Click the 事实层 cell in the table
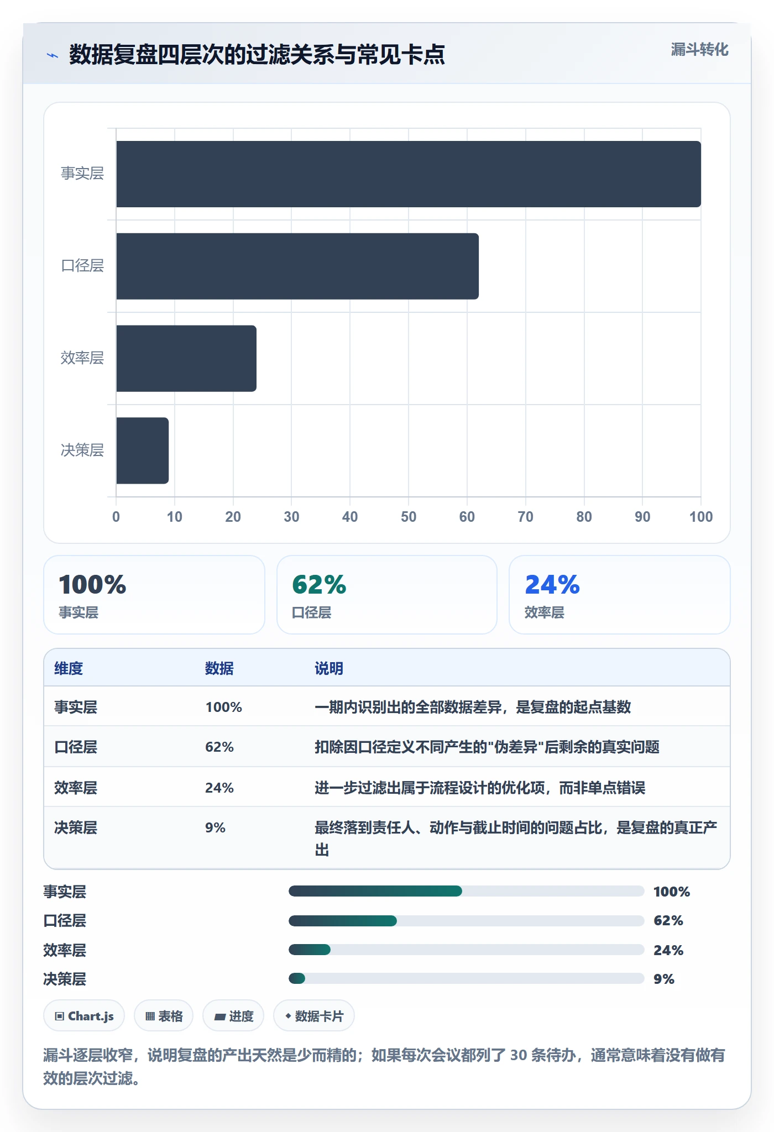The width and height of the screenshot is (774, 1132). click(x=76, y=707)
